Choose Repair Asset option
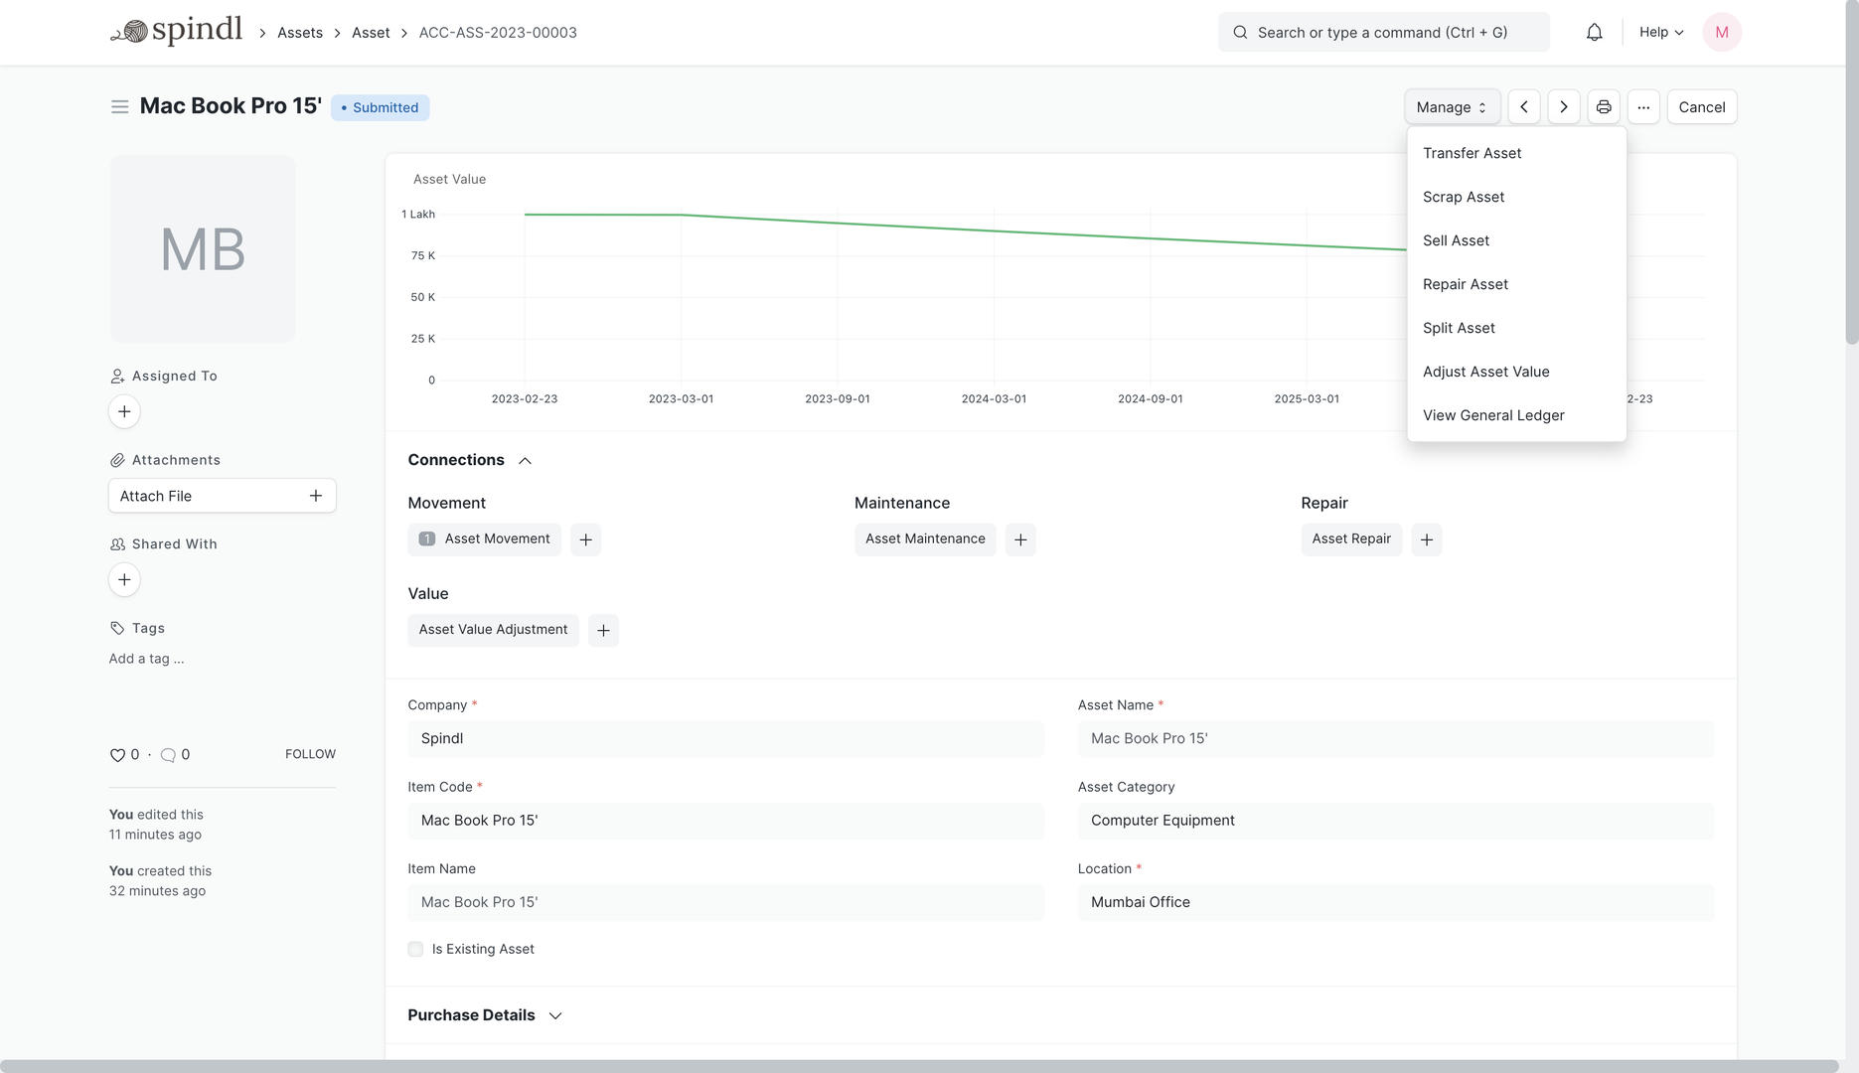 tap(1516, 284)
